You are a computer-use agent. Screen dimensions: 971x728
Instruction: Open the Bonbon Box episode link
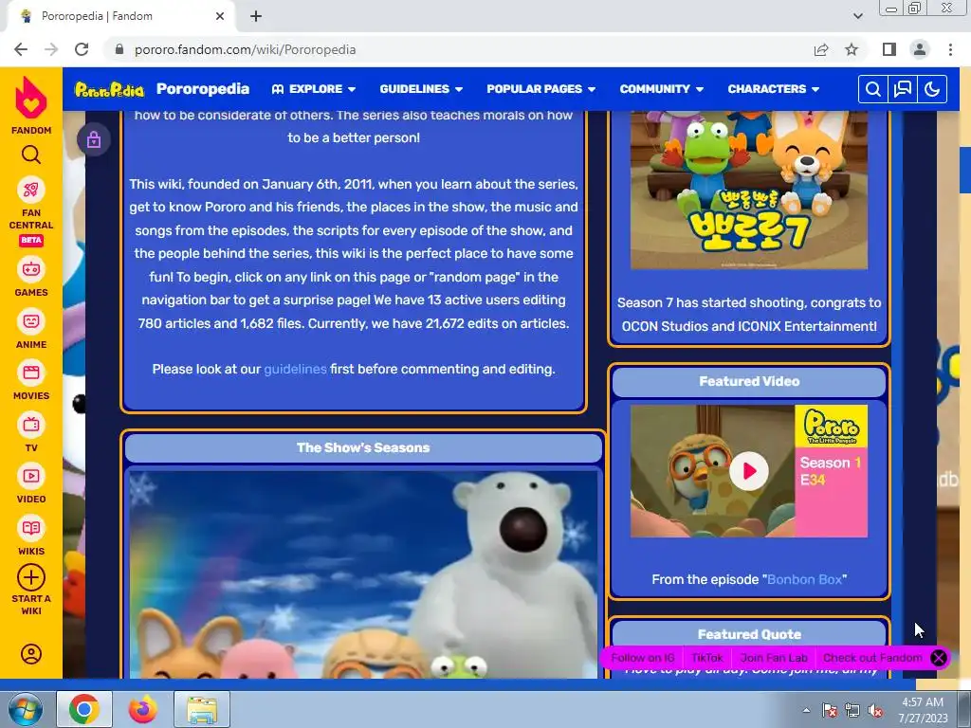click(x=804, y=579)
